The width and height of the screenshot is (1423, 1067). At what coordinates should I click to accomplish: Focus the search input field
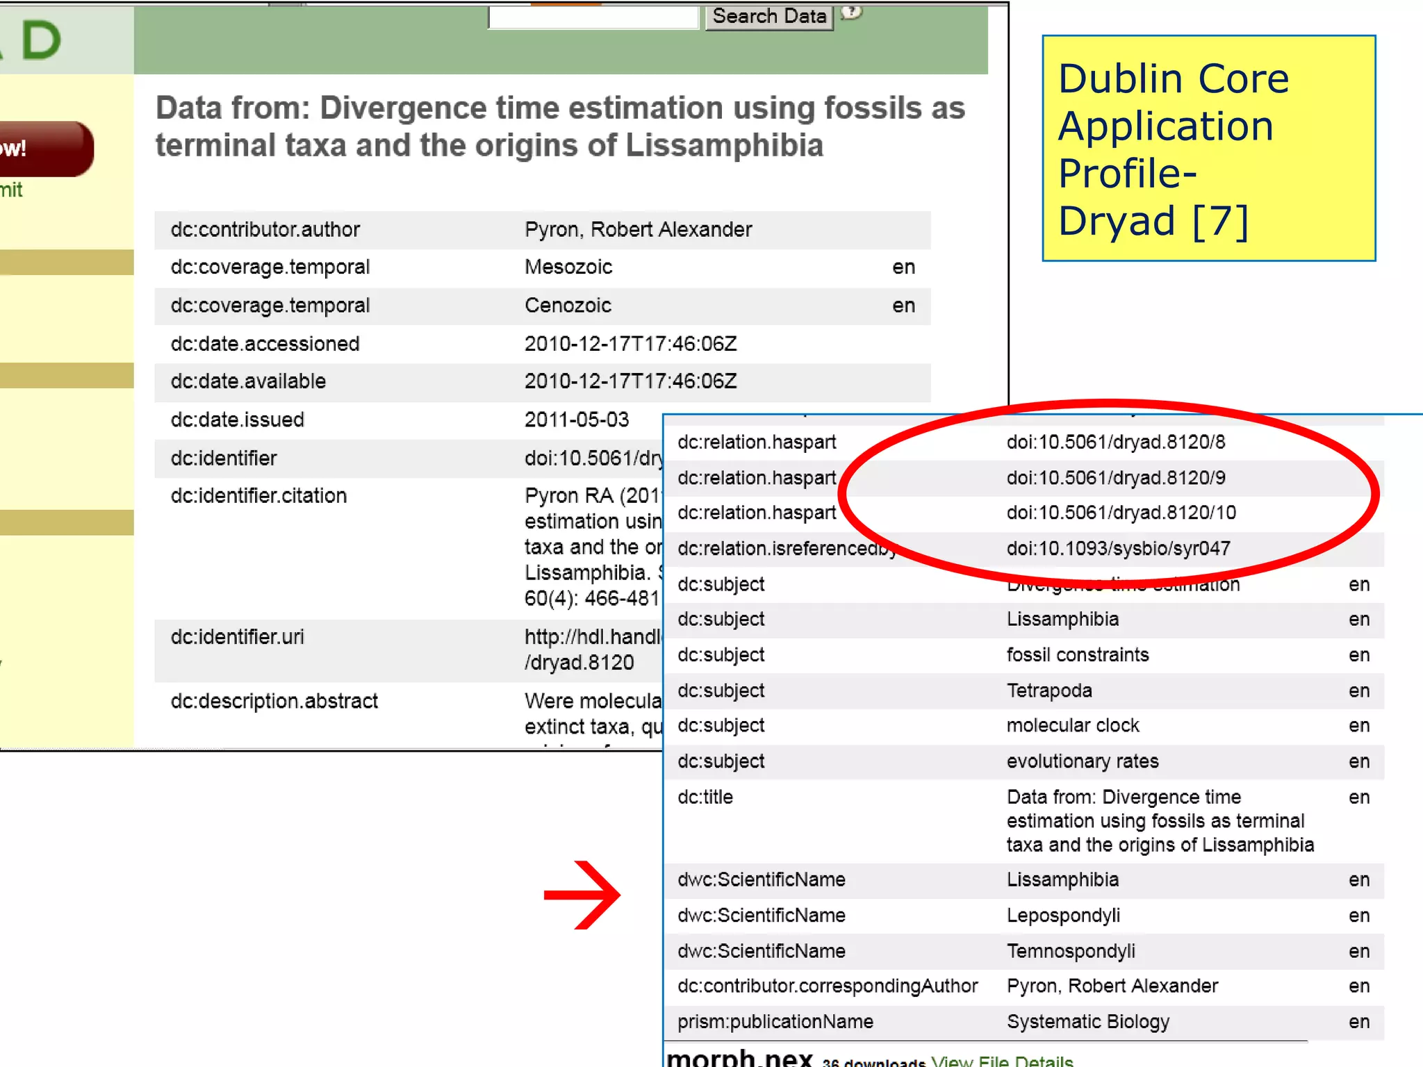tap(593, 17)
